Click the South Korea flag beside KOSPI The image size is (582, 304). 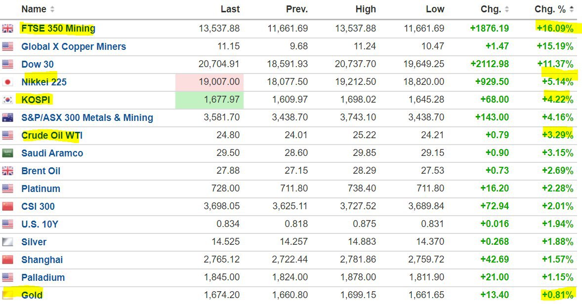pyautogui.click(x=7, y=100)
